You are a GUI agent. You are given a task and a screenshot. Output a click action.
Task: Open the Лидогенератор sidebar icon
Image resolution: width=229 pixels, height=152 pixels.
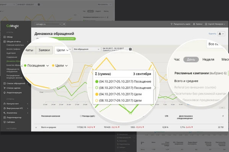coord(5,117)
